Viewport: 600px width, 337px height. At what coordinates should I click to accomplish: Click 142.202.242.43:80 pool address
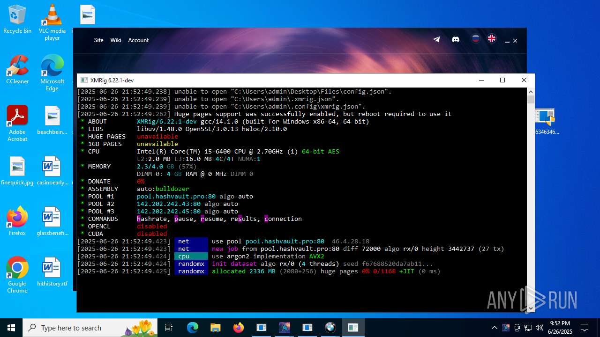[169, 204]
